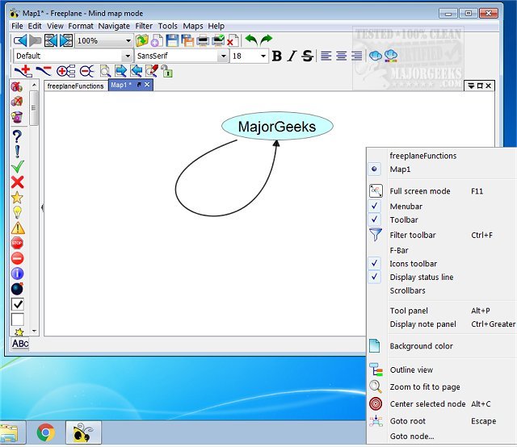Click the green Undo arrow

[x=251, y=40]
